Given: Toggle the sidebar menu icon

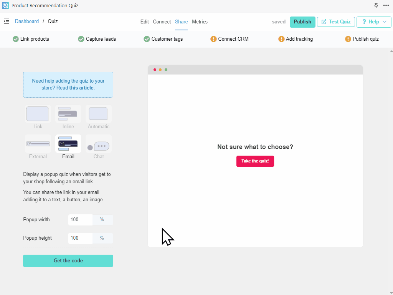Looking at the screenshot, I should (7, 22).
